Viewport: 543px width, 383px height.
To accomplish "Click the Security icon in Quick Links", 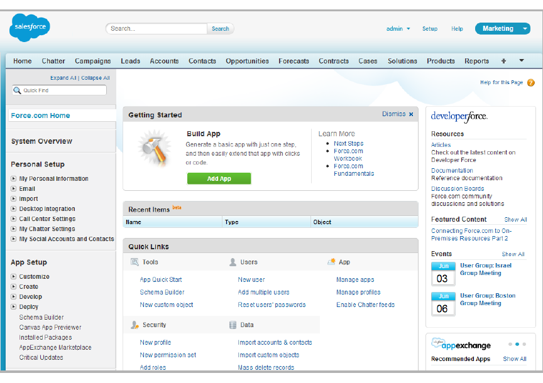I will click(134, 325).
